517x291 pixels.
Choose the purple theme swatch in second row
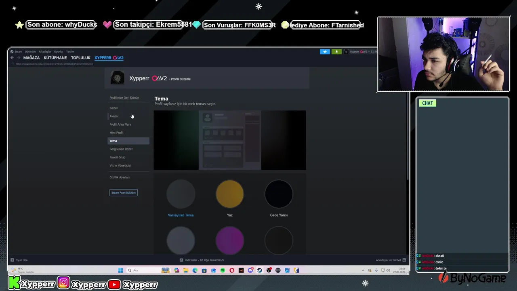tap(230, 240)
